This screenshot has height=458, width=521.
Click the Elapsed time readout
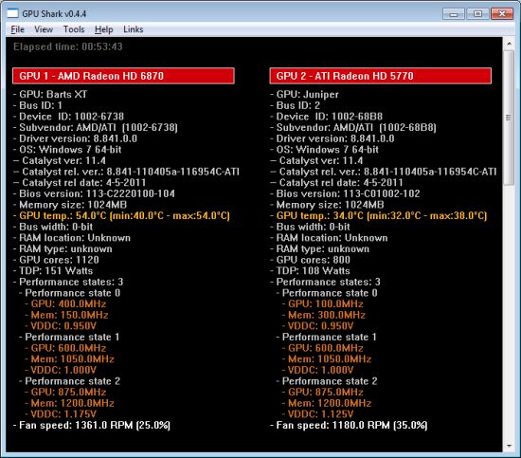coord(68,46)
